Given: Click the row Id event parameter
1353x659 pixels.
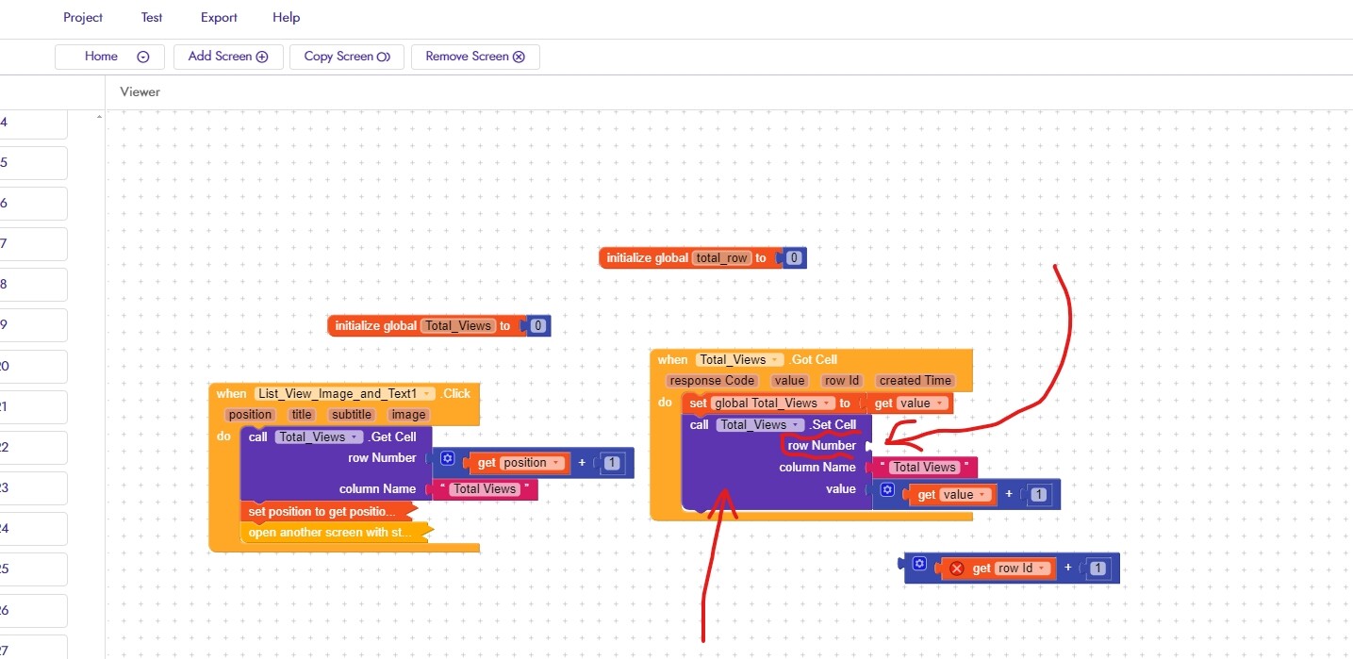Looking at the screenshot, I should click(x=841, y=381).
